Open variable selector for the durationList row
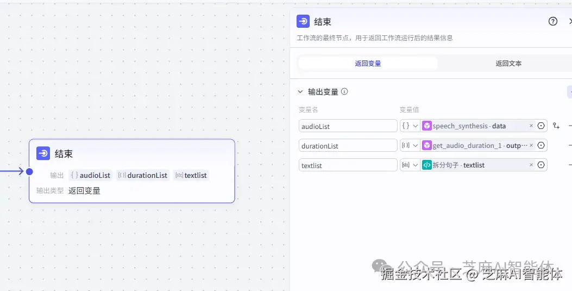572x291 pixels. (x=541, y=145)
